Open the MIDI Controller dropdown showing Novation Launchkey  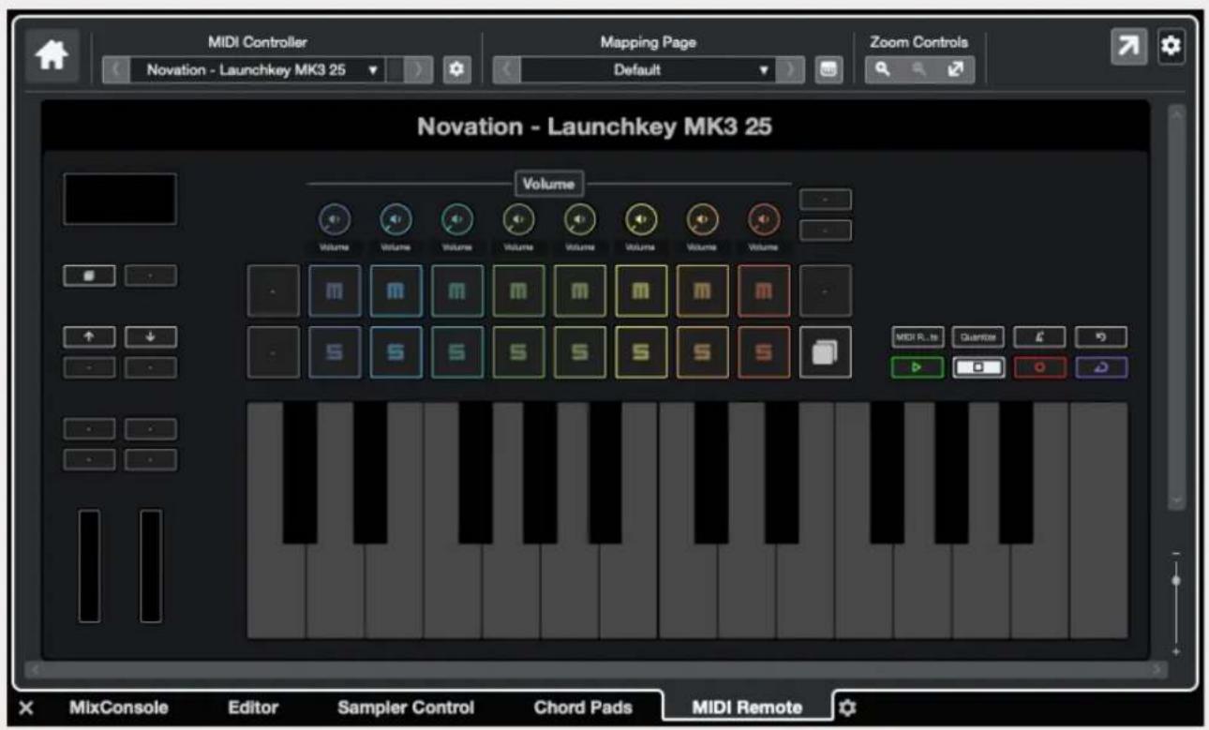(257, 70)
